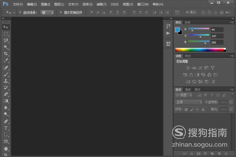Open the 图像(I) menu
Screen dimensions: 236x157
tap(45, 4)
